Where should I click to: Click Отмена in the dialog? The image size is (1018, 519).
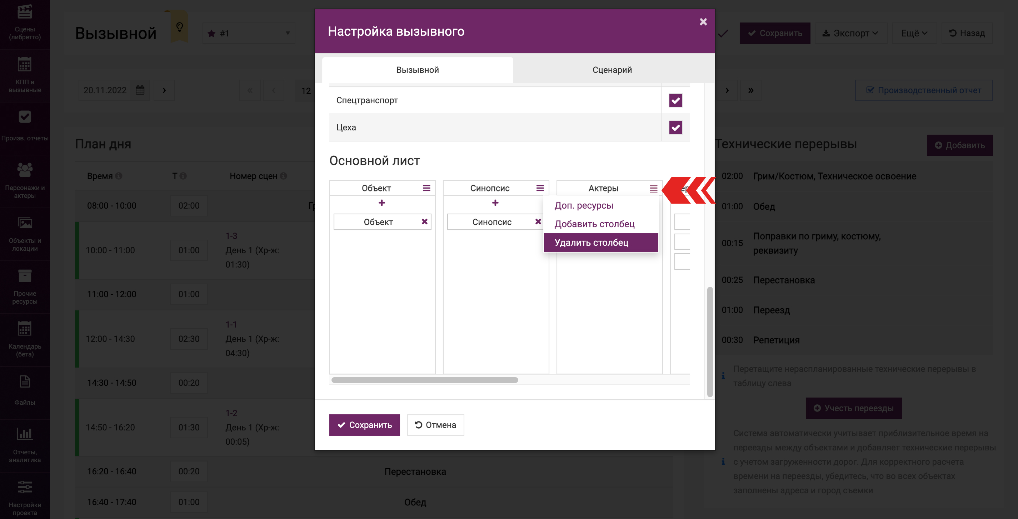click(435, 425)
